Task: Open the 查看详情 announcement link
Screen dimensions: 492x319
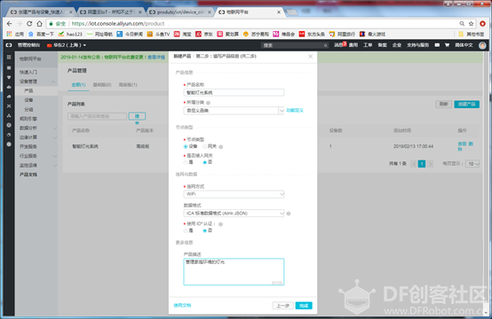Action: point(156,58)
